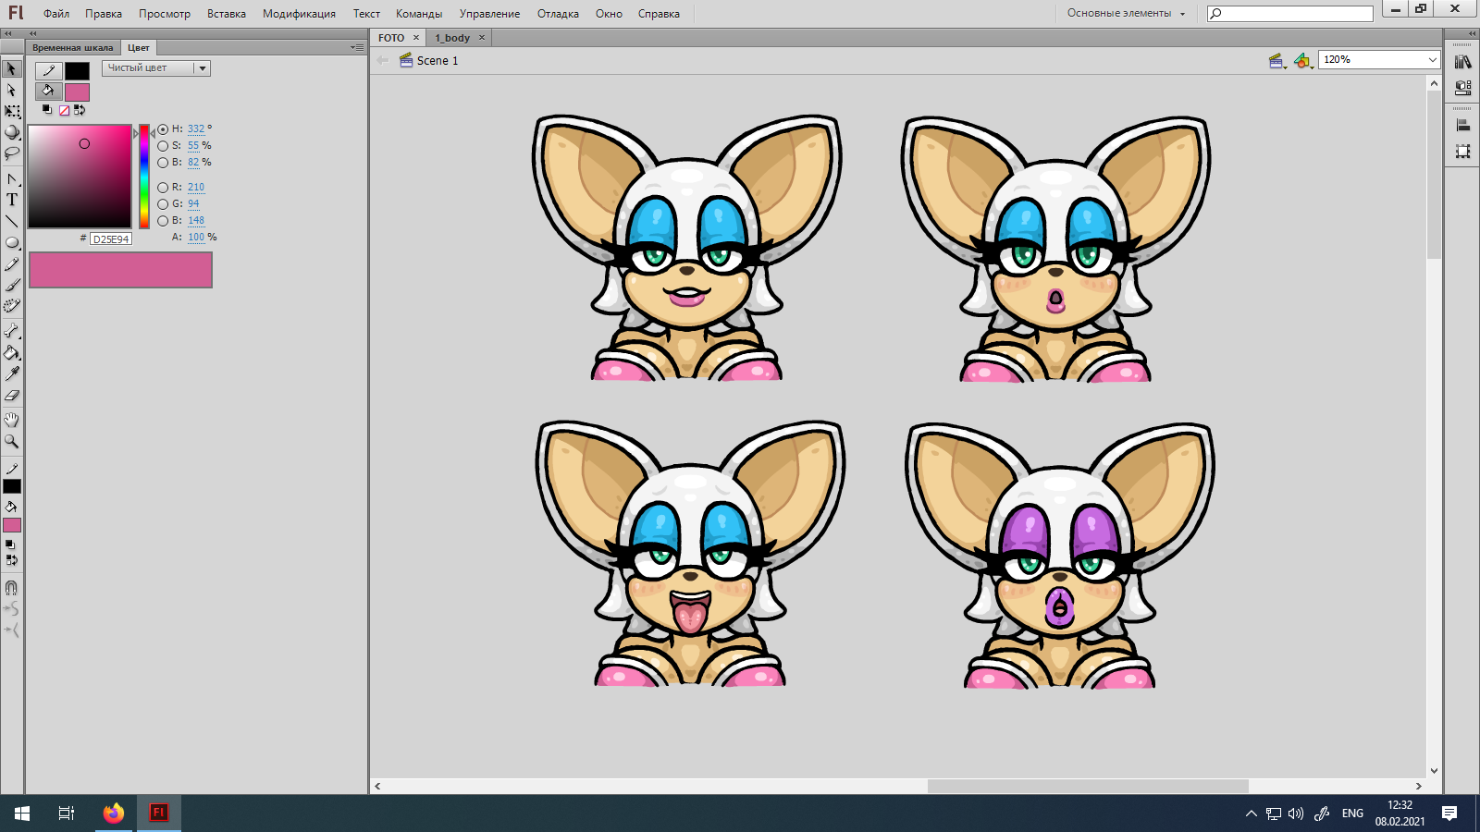Open the Edit Symbols dropdown

click(x=1303, y=61)
